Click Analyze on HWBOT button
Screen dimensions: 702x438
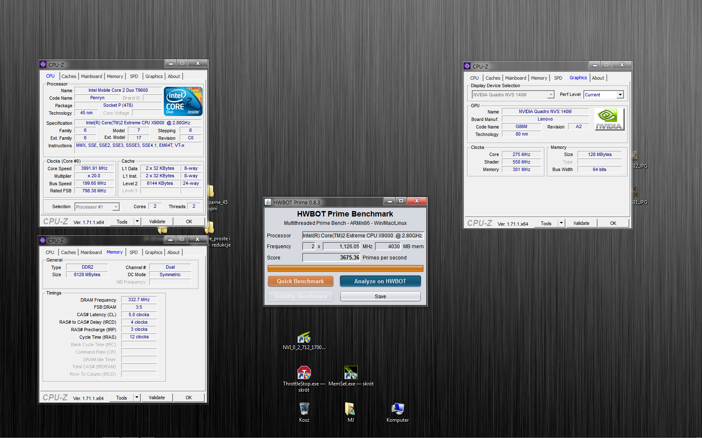380,281
